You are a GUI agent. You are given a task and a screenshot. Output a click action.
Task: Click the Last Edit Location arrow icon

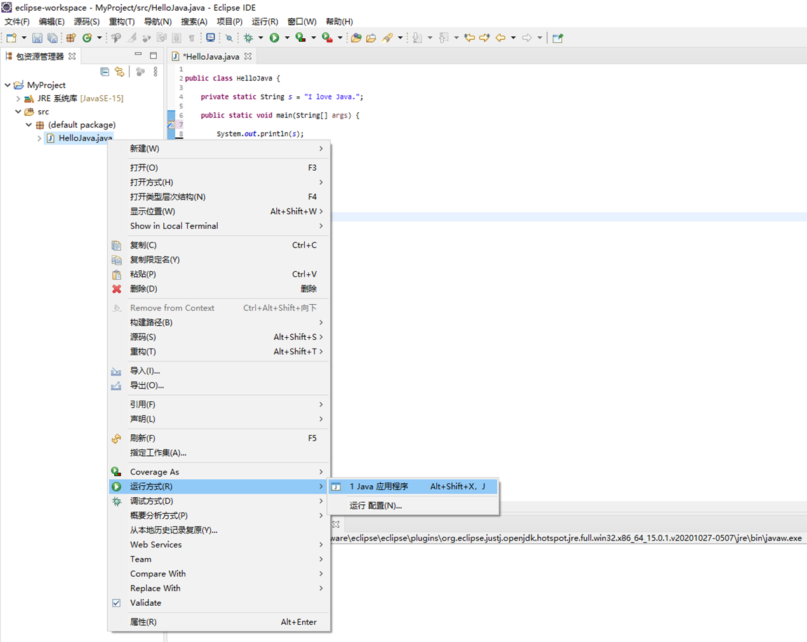pos(469,38)
